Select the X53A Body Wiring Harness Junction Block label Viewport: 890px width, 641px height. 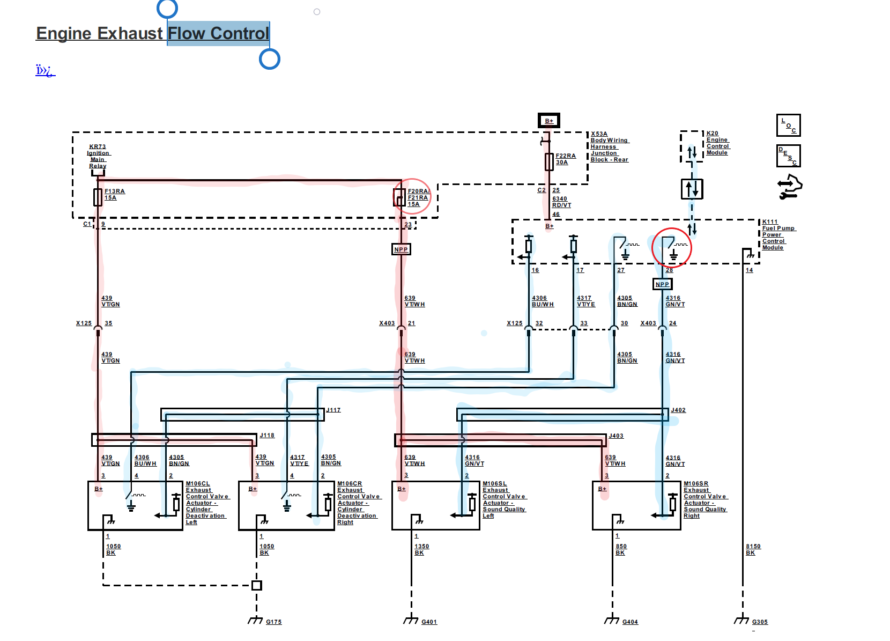(x=609, y=147)
